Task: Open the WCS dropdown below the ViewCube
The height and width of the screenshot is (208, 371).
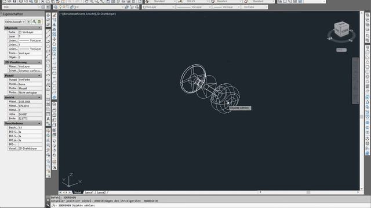Action: 341,50
